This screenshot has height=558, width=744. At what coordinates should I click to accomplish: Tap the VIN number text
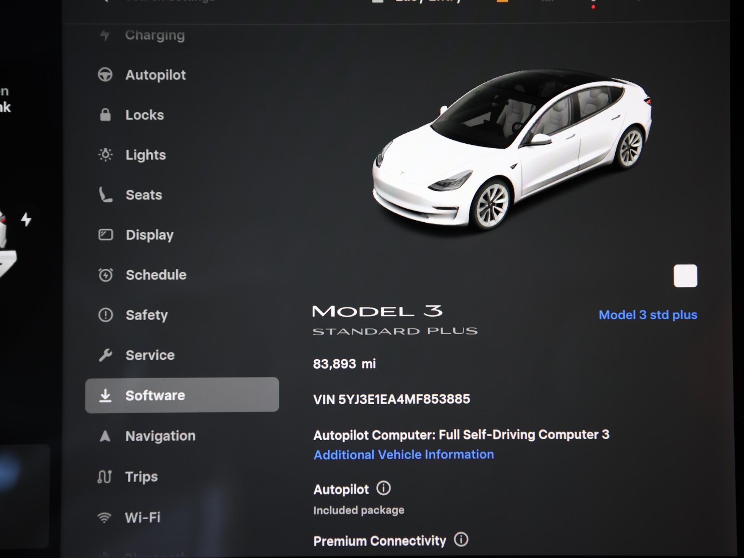pyautogui.click(x=391, y=399)
